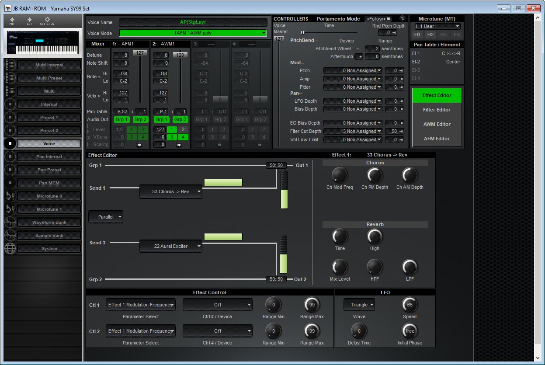This screenshot has width=545, height=365.
Task: Switch to the Filter Editor tab
Action: tap(437, 110)
